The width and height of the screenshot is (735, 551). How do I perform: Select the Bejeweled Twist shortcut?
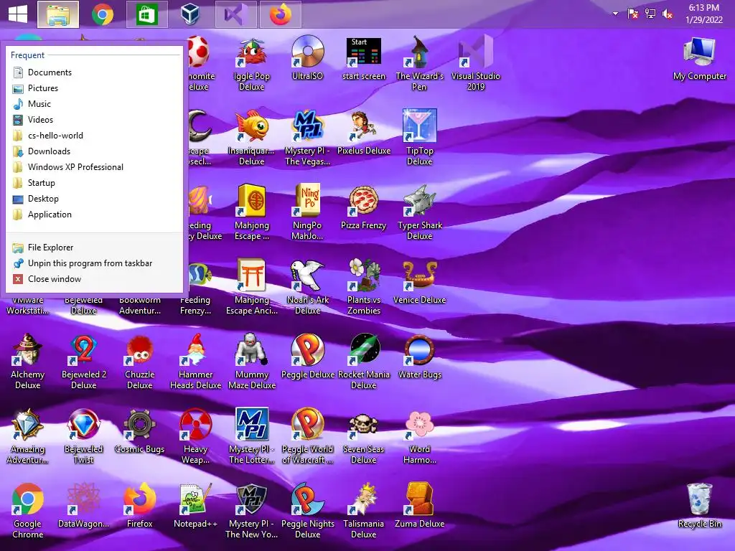pos(83,436)
